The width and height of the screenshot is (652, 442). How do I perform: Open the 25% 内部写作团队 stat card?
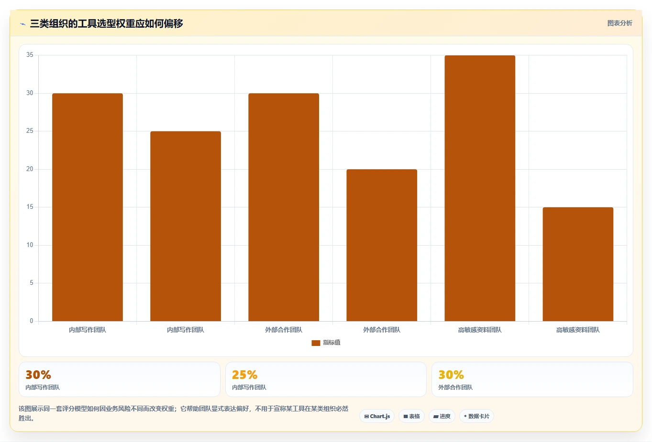[326, 379]
